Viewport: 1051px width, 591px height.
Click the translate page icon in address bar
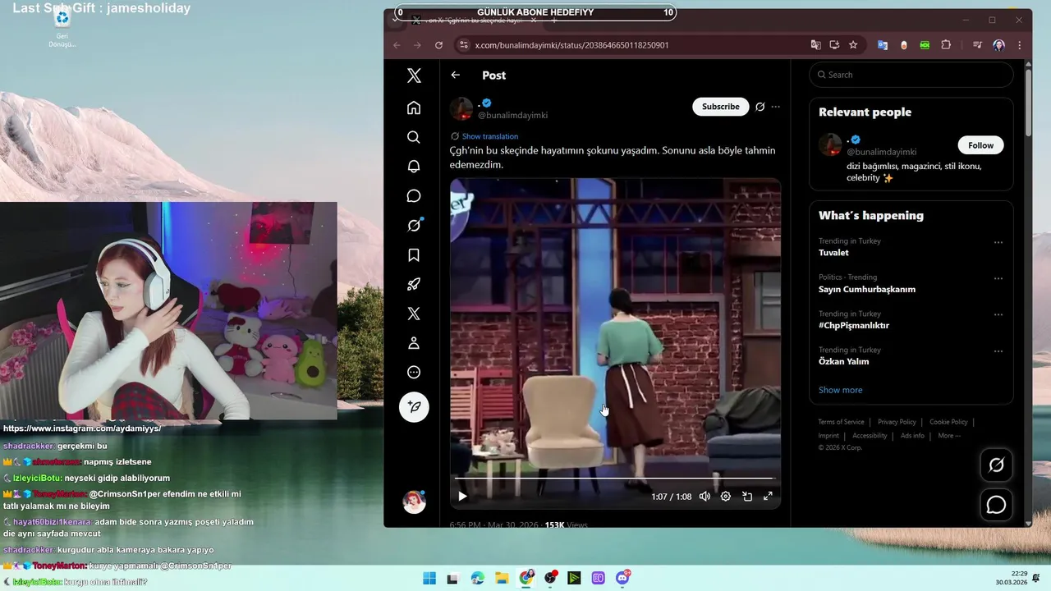(815, 45)
